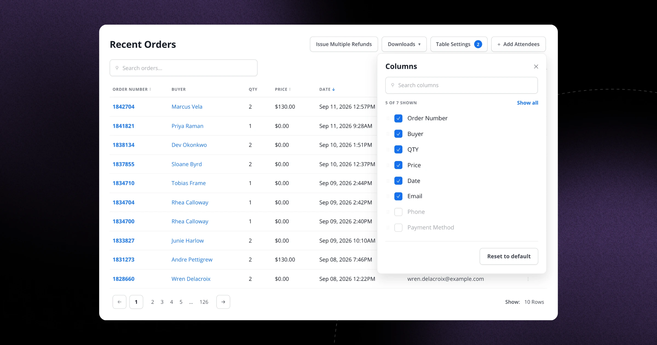Go to previous page arrow
The image size is (657, 345).
coord(119,302)
